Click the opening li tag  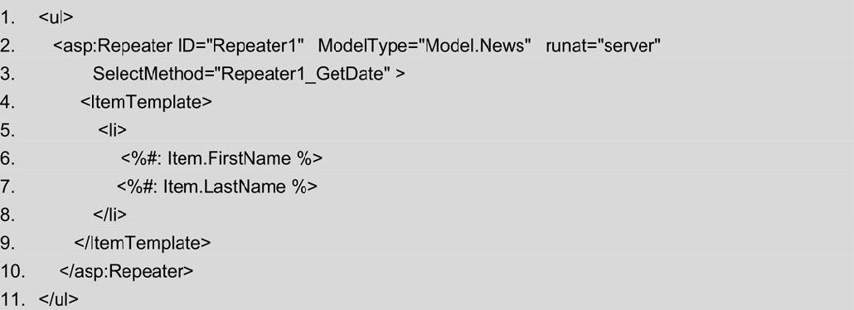(112, 130)
